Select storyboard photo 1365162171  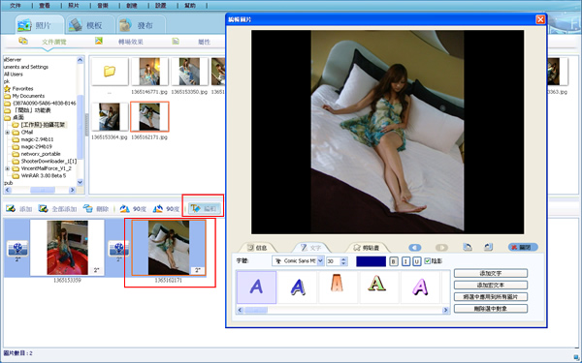(x=169, y=248)
